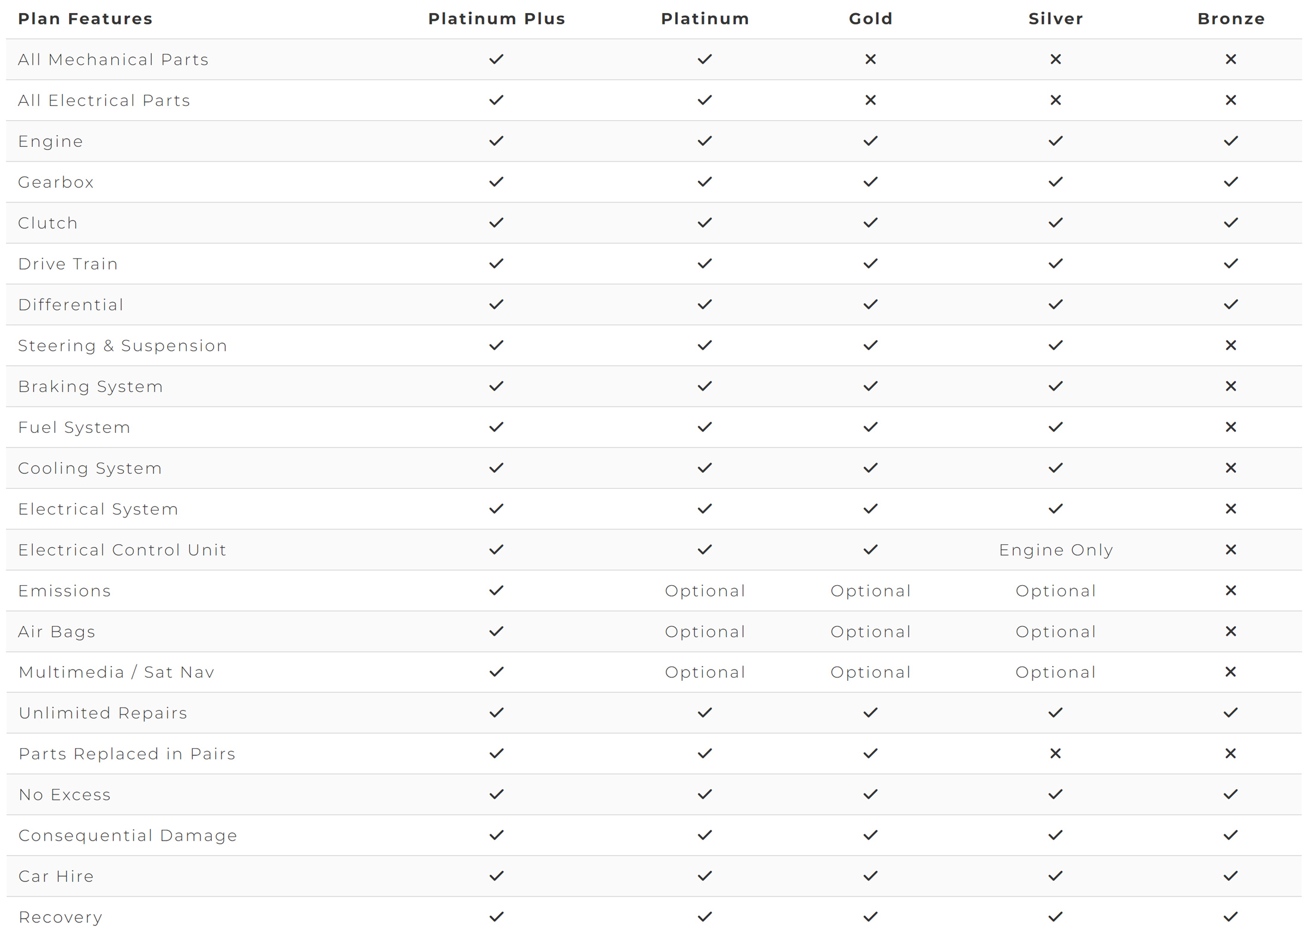Click the Silver plan column header
Image resolution: width=1309 pixels, height=939 pixels.
point(1056,19)
